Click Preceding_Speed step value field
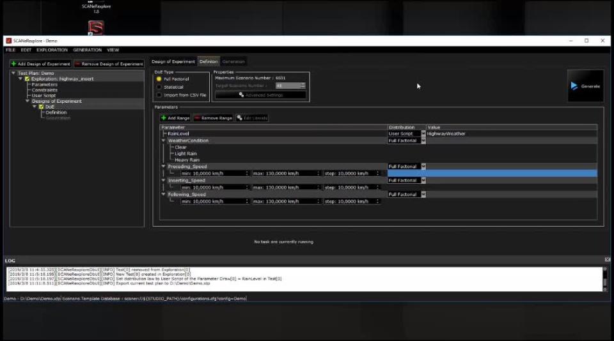614x341 pixels. 351,173
